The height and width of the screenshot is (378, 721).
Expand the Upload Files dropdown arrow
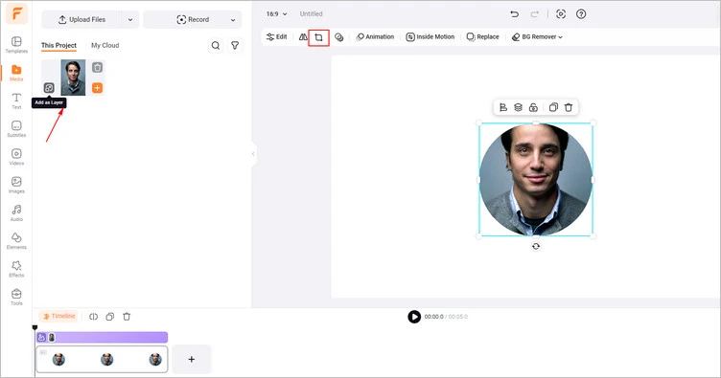(130, 20)
